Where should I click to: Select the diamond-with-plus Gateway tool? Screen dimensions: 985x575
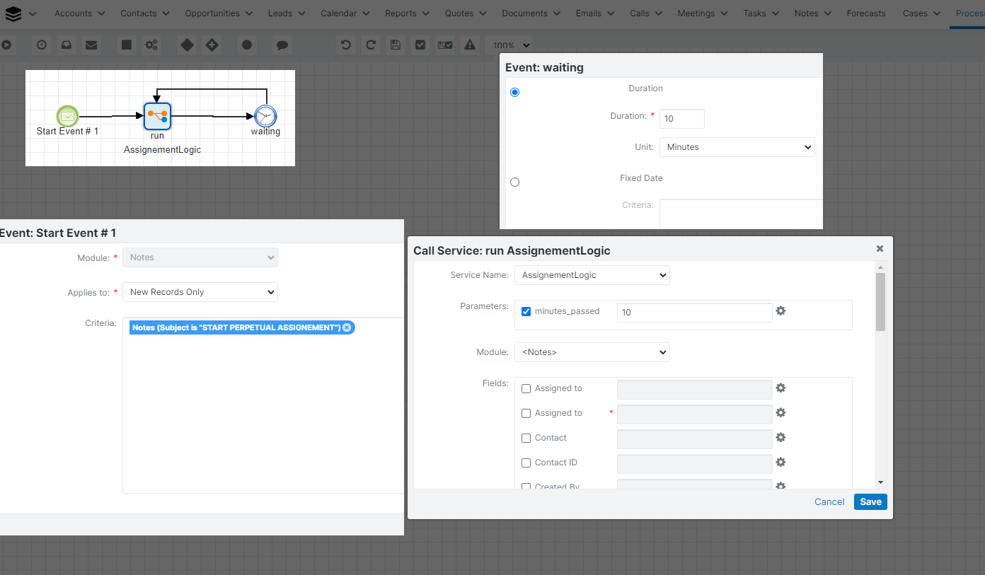212,45
